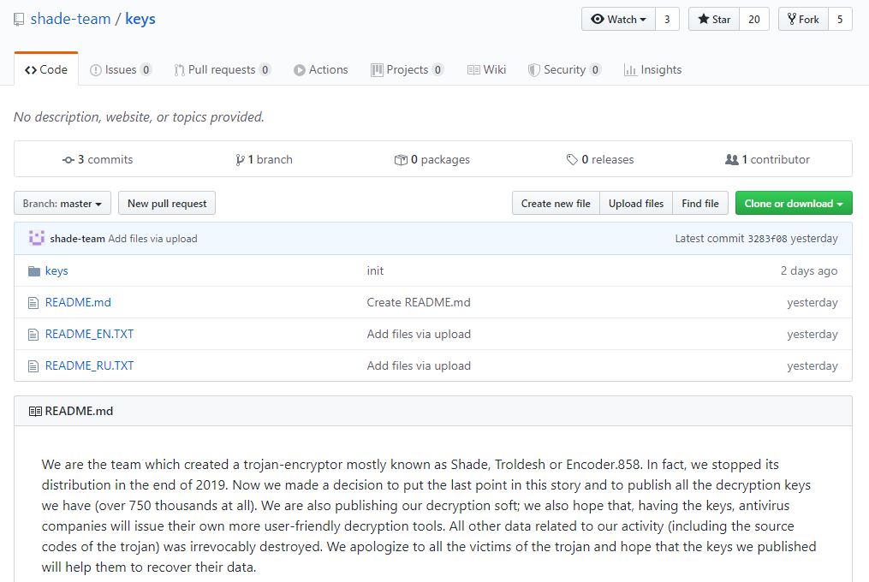This screenshot has width=869, height=582.
Task: Click the watchers count 3
Action: pyautogui.click(x=667, y=20)
